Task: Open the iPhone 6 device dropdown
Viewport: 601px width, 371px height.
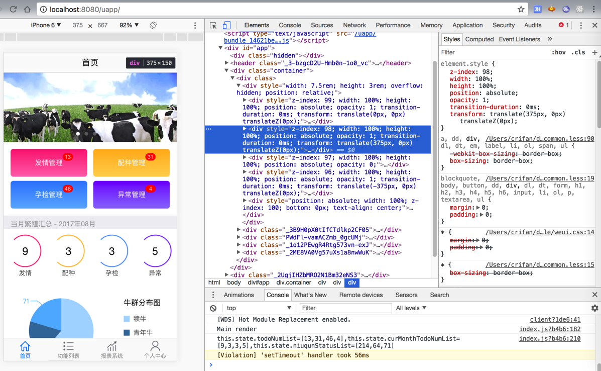Action: [46, 25]
